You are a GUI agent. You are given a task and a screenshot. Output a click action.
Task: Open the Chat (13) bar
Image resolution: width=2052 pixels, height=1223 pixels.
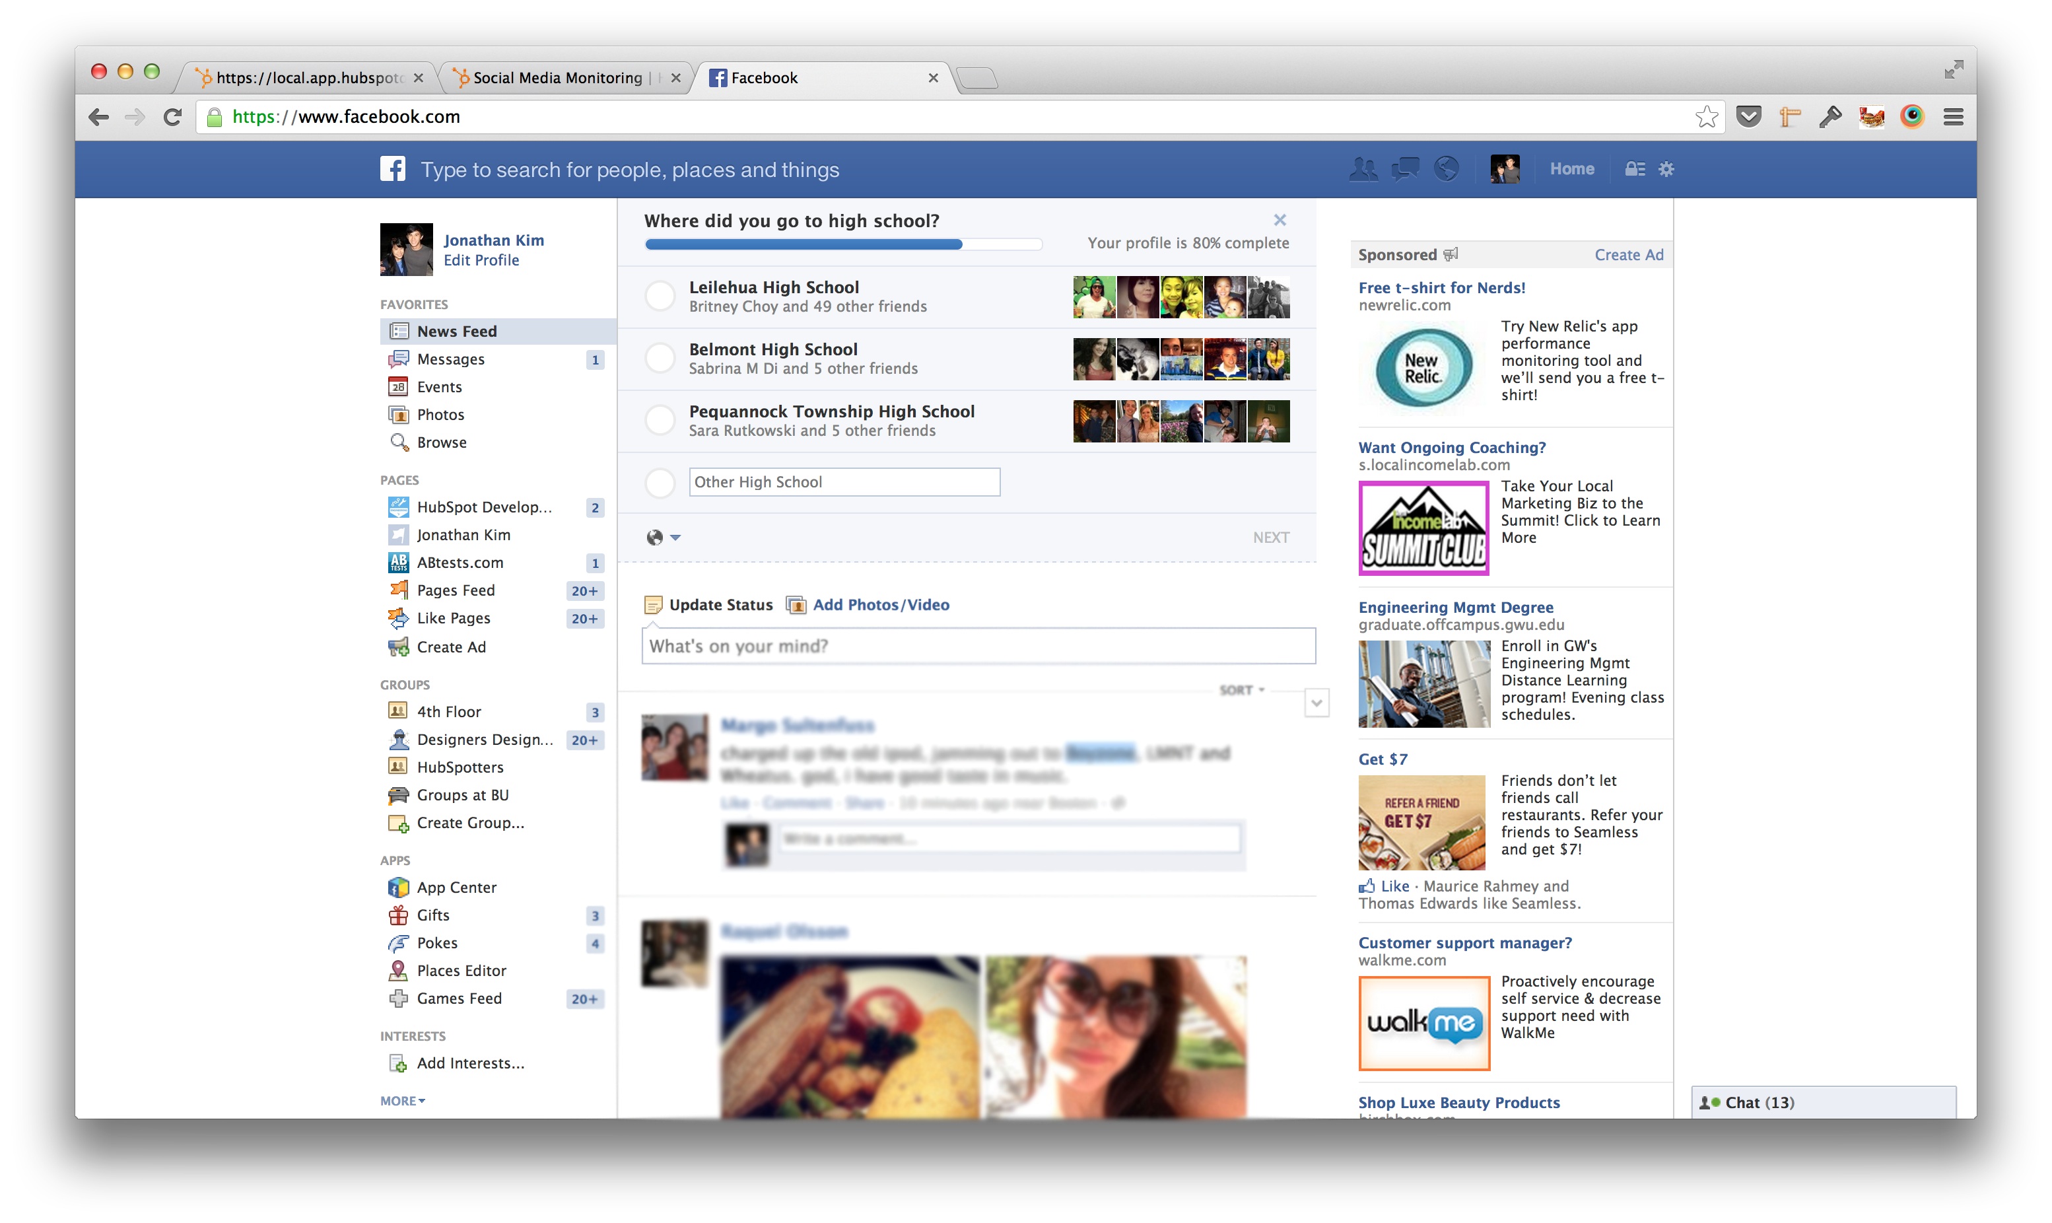(x=1823, y=1103)
